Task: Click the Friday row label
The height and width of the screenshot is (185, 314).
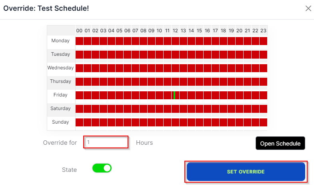Action: [60, 95]
